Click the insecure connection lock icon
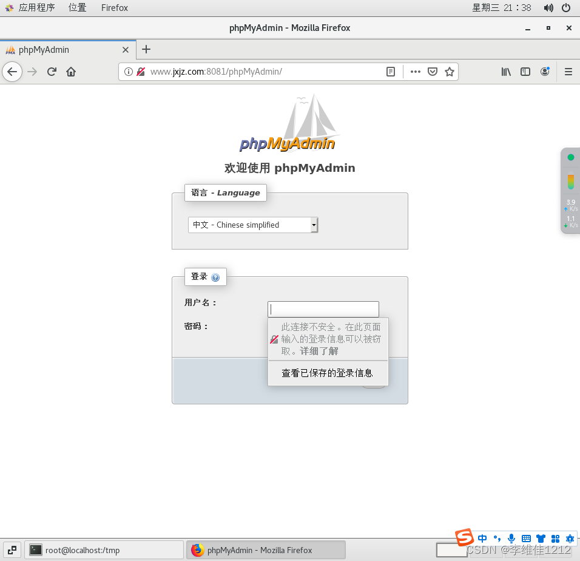The image size is (580, 561). pos(141,72)
